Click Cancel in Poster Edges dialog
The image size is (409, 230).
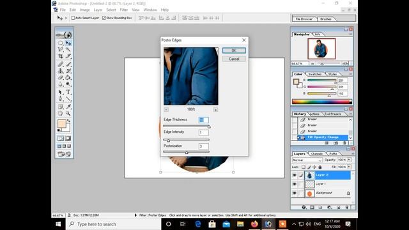coord(234,59)
